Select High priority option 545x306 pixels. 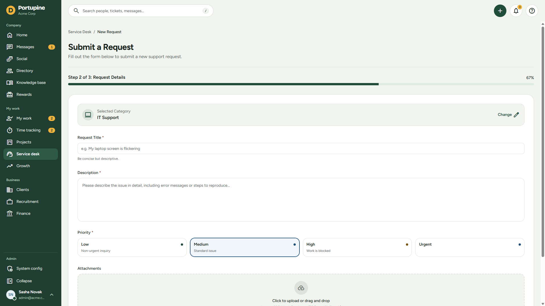357,247
